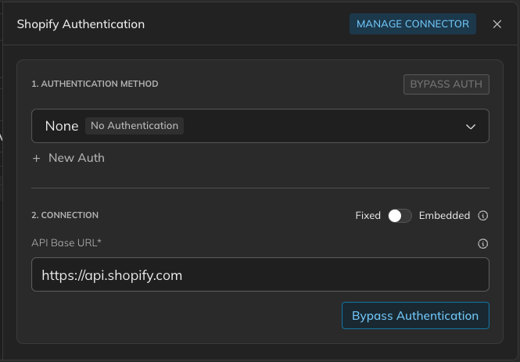Select the No Authentication badge
The width and height of the screenshot is (520, 362).
[x=134, y=126]
